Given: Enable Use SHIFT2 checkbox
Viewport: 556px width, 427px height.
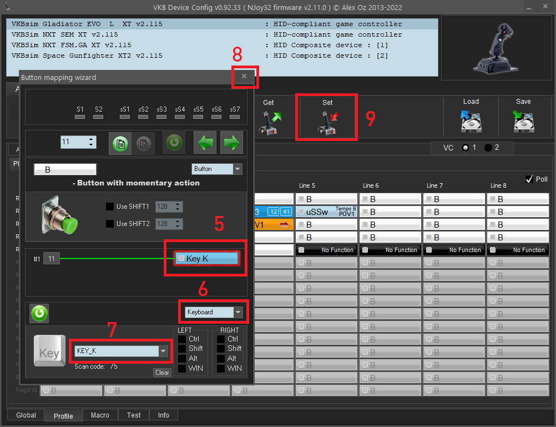Looking at the screenshot, I should click(x=110, y=224).
